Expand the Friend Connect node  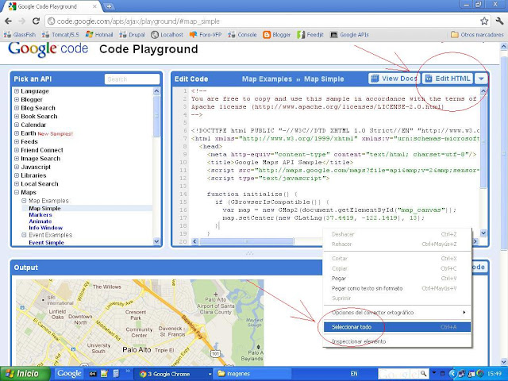coord(17,150)
